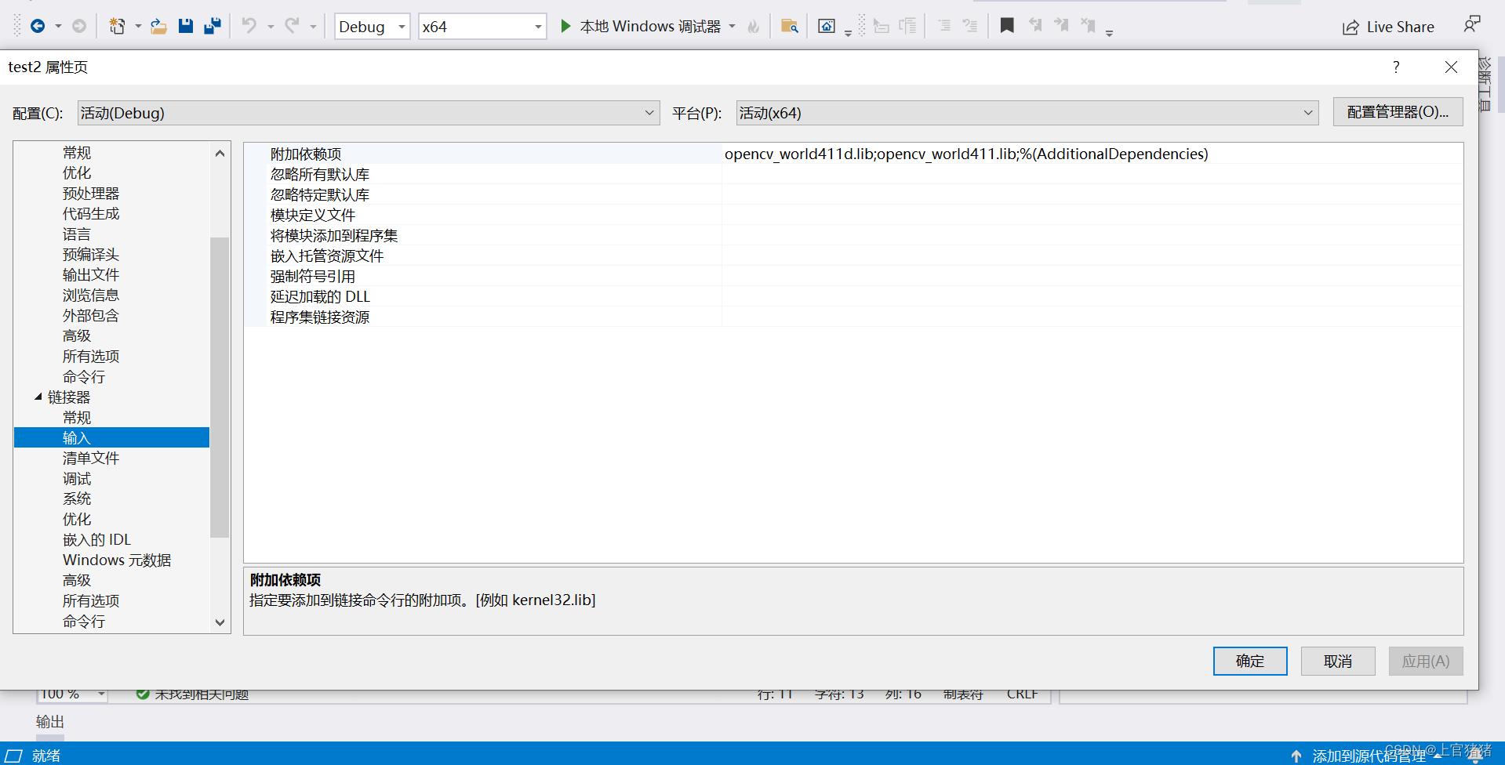Select 预编译头 in the property tree
Image resolution: width=1505 pixels, height=765 pixels.
click(91, 254)
